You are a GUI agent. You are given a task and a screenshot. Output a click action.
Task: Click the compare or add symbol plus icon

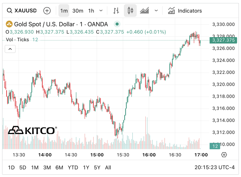47,11
